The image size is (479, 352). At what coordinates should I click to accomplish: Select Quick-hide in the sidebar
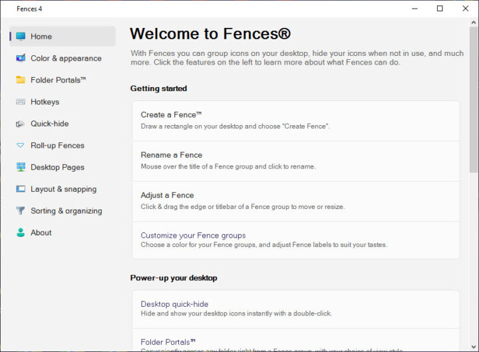coord(49,124)
